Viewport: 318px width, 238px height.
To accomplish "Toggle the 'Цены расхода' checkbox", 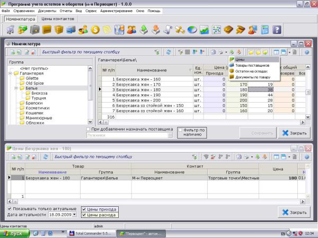I will click(x=84, y=215).
